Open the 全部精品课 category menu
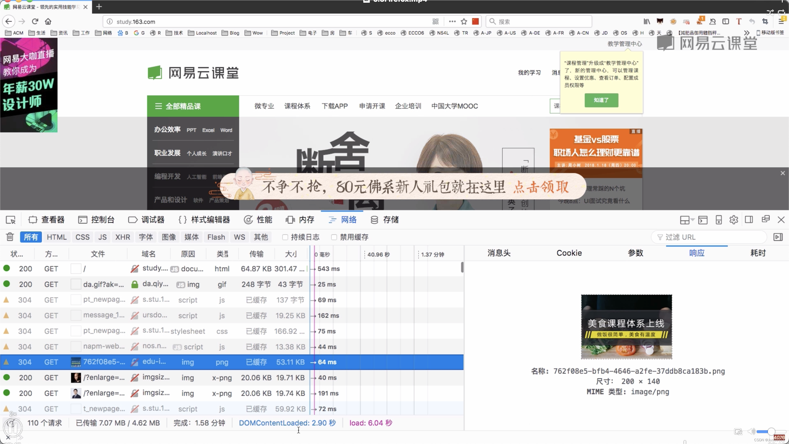The image size is (789, 444). tap(193, 106)
